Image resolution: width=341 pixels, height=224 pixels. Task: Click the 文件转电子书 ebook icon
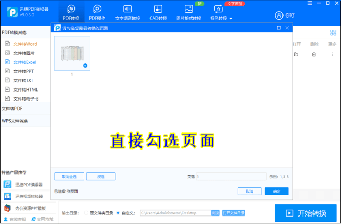coord(7,98)
